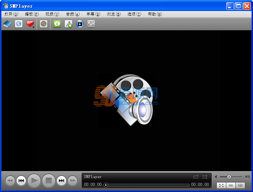Show the playlist with the lines button
Screen dimensions: 253x192
coord(231,185)
